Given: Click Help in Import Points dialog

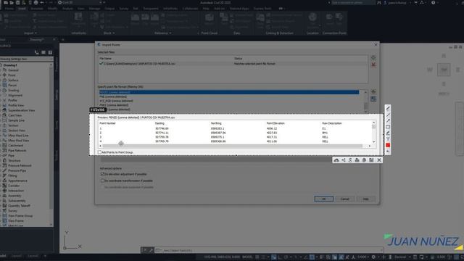Looking at the screenshot, I should 365,199.
